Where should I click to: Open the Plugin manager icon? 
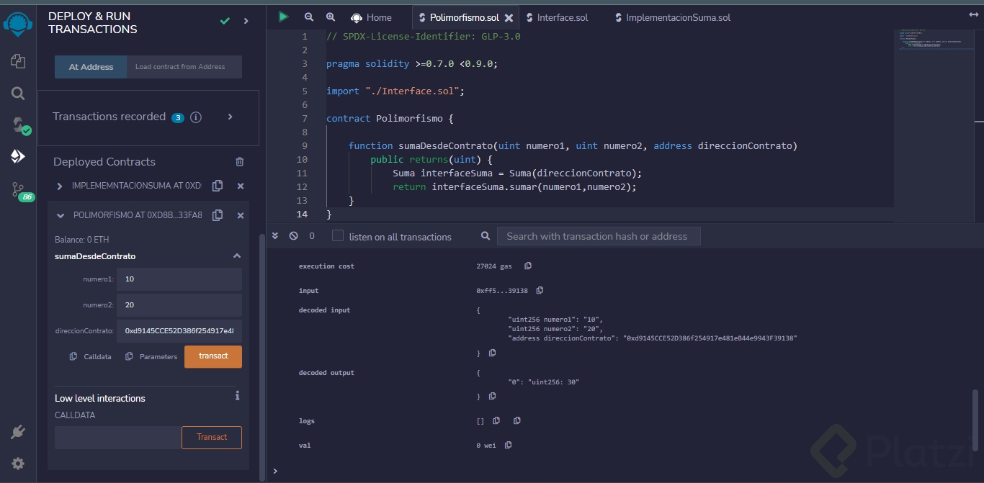(18, 432)
